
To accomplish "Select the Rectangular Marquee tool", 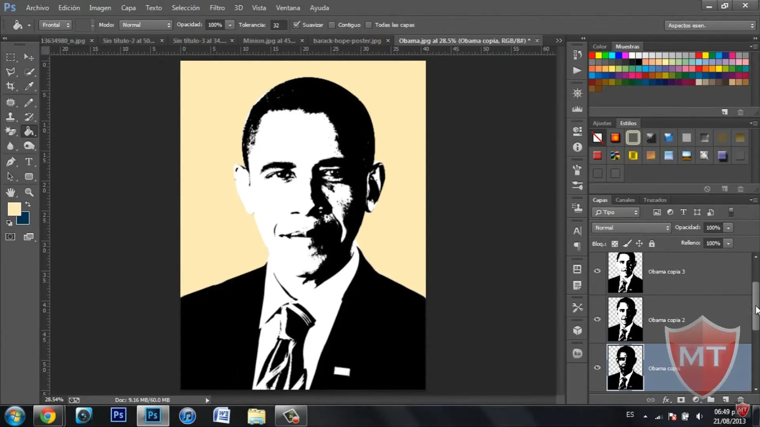I will coord(11,57).
